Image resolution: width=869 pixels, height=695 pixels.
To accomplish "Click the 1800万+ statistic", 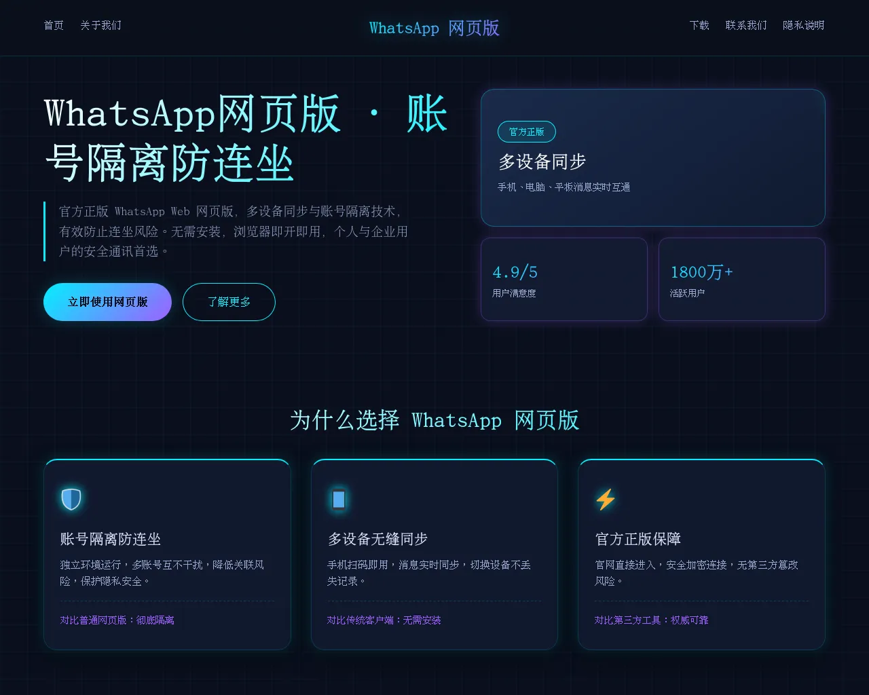I will coord(701,272).
